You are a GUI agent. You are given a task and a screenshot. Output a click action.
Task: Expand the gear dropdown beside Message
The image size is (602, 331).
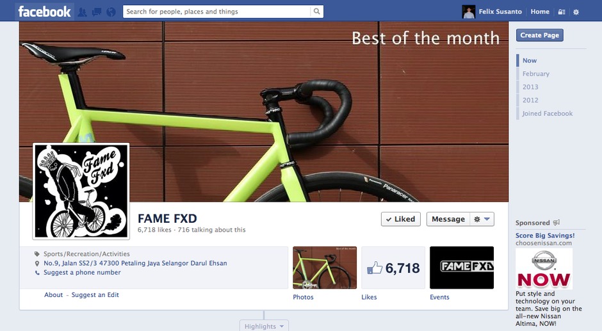(482, 219)
